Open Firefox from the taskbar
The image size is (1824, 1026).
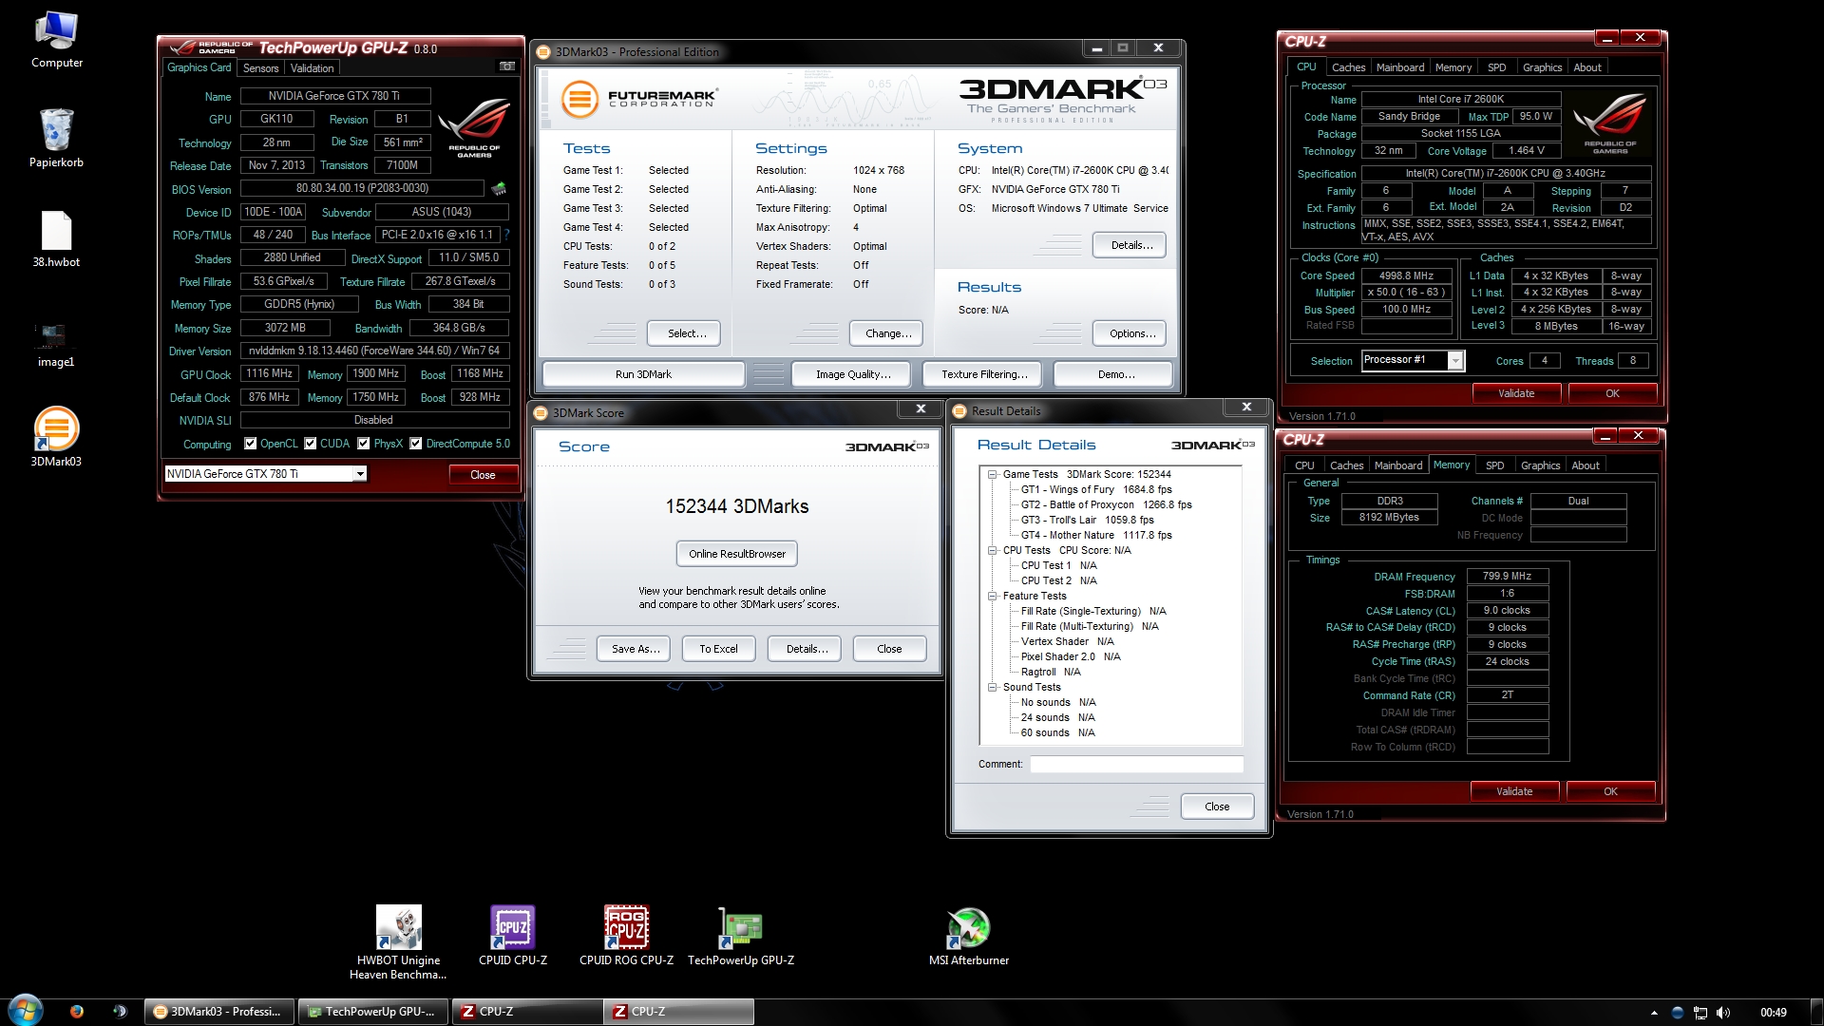coord(76,1012)
